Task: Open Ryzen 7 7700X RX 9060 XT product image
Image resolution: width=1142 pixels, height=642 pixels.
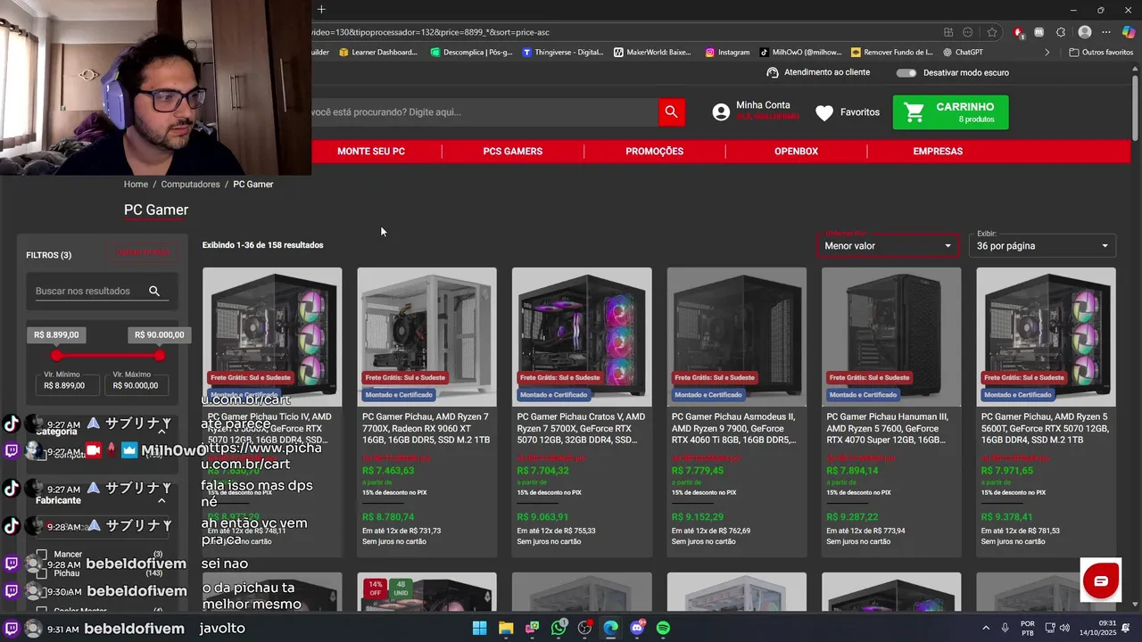Action: [426, 337]
